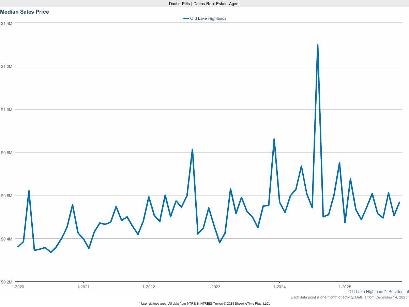Image resolution: width=409 pixels, height=307 pixels.
Task: Click the 1-2023 x-axis label
Action: pos(214,287)
